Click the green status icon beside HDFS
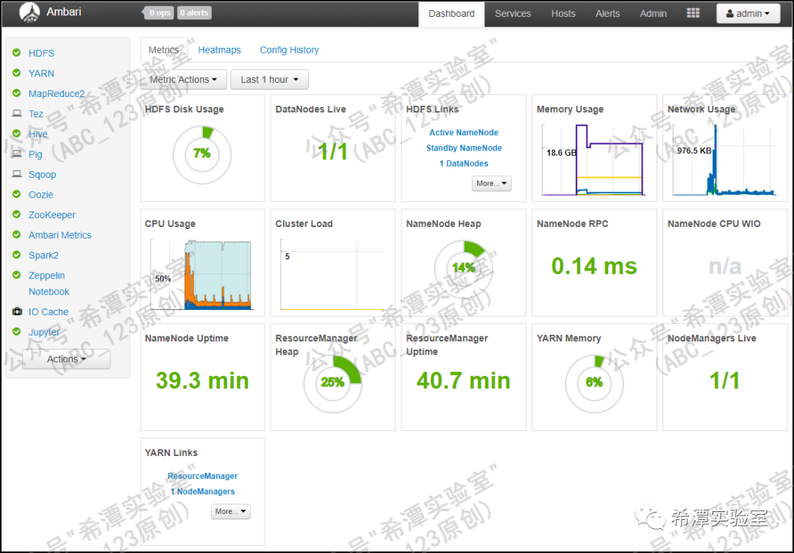This screenshot has height=553, width=794. tap(17, 53)
